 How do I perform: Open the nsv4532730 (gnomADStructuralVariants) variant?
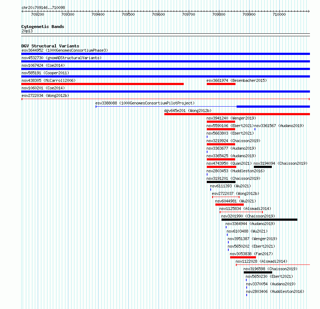click(x=61, y=58)
